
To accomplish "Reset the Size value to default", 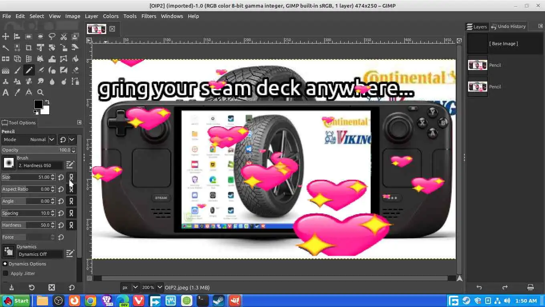I will [61, 177].
